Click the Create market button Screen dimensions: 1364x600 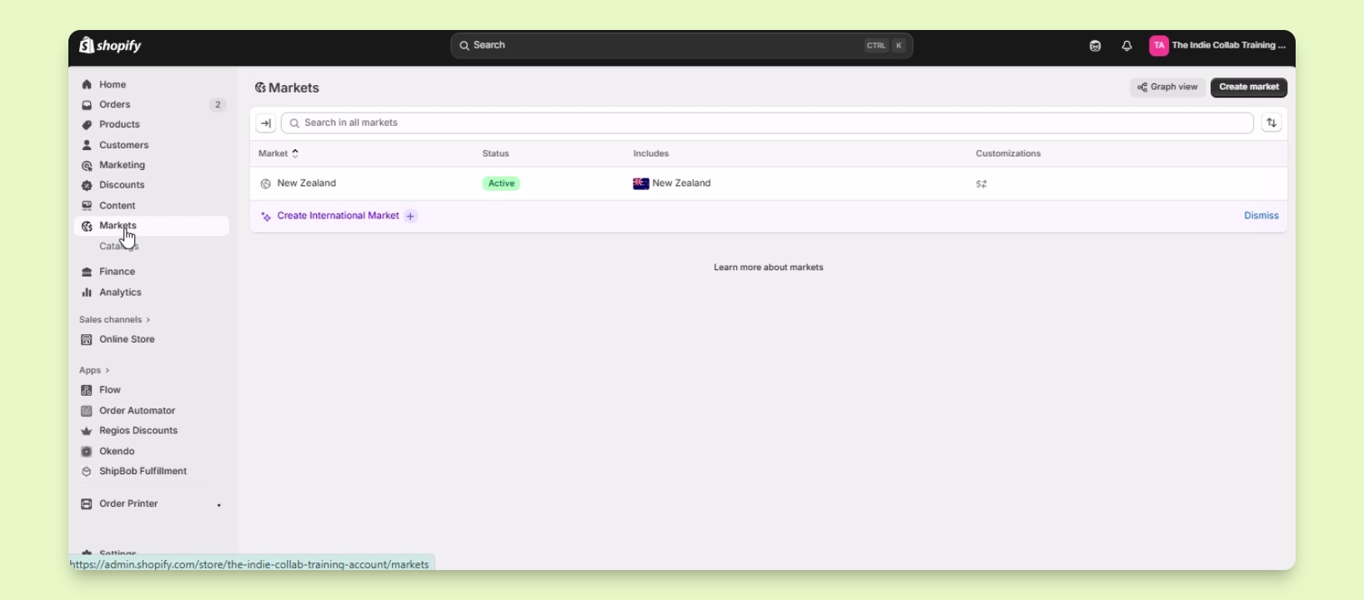(1249, 87)
